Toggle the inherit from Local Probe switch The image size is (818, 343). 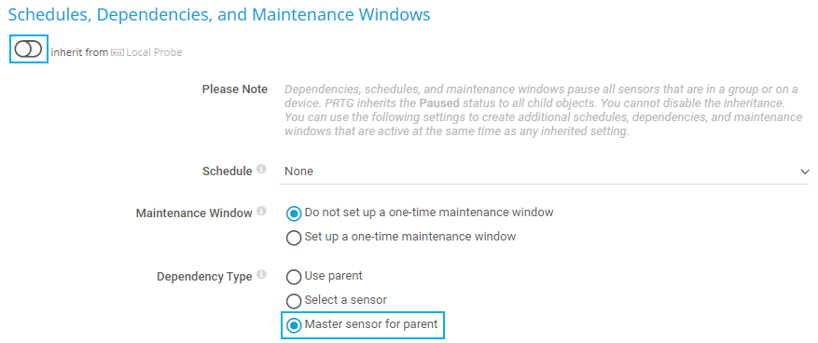point(28,49)
